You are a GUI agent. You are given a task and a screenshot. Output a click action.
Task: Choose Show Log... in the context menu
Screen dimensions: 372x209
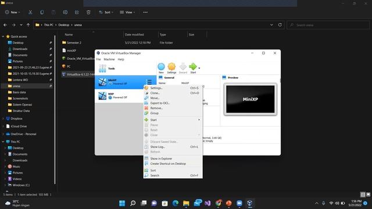click(x=173, y=147)
